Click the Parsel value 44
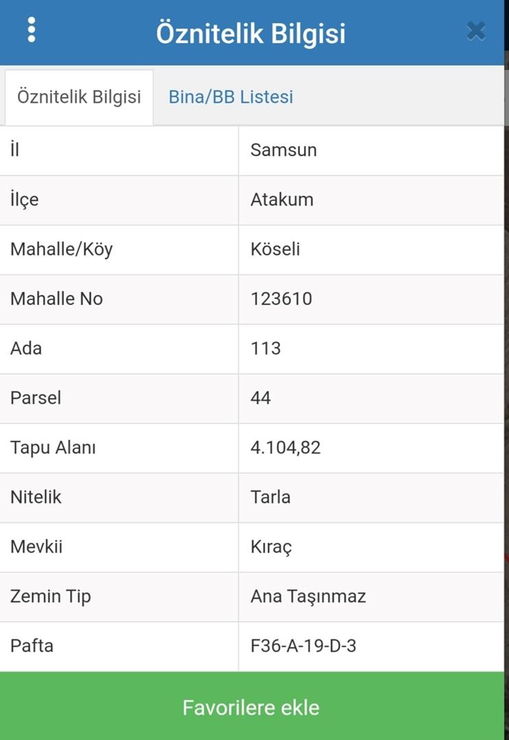This screenshot has height=740, width=509. click(261, 397)
